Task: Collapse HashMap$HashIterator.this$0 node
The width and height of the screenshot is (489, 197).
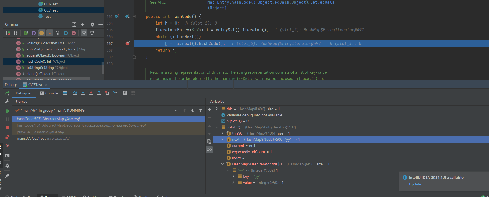Action: pyautogui.click(x=222, y=164)
